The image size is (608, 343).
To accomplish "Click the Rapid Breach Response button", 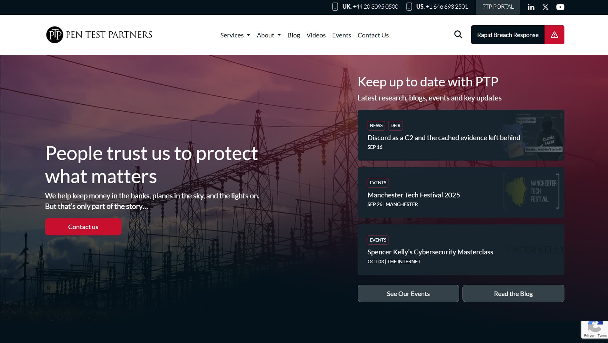I will (508, 35).
